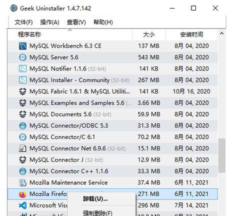The width and height of the screenshot is (232, 216).
Task: Click the Mozilla Maintenance Service icon
Action: tap(22, 182)
